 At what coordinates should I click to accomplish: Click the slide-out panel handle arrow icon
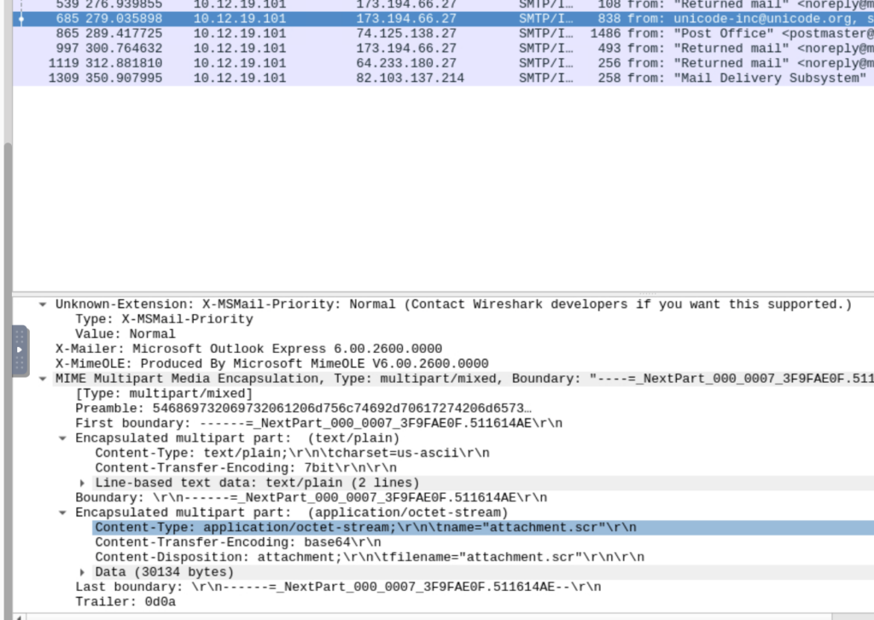(20, 348)
